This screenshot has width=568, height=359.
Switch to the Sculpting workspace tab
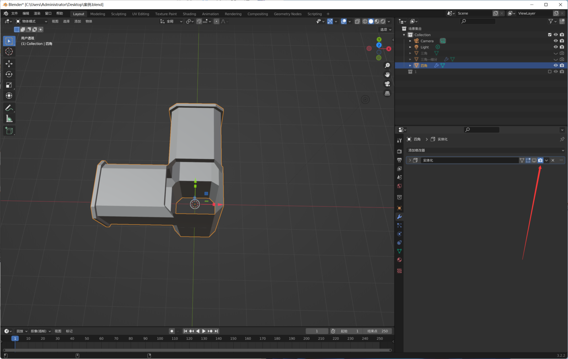[x=118, y=14]
